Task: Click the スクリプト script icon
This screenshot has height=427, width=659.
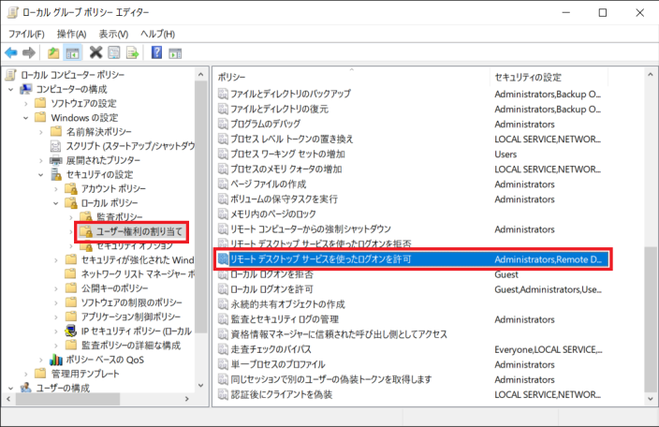Action: [55, 146]
